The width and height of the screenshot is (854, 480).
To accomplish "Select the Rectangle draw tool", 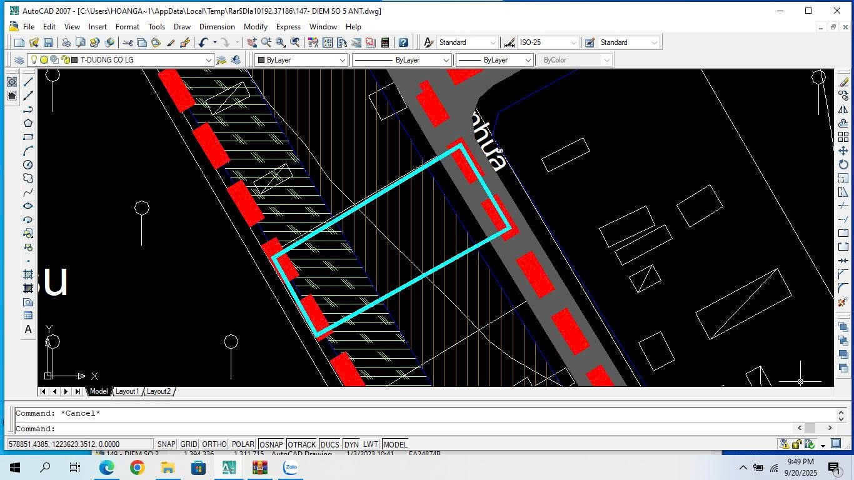I will (28, 137).
